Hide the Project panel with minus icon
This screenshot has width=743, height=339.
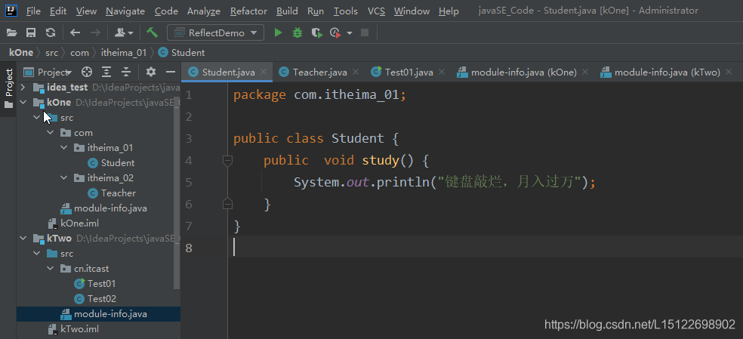[x=170, y=72]
